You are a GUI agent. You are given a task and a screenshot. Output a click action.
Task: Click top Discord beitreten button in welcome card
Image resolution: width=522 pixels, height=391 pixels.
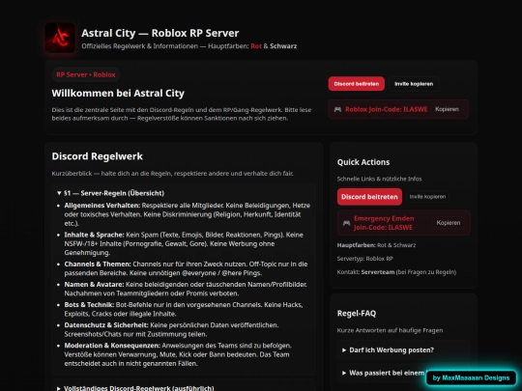tap(356, 84)
